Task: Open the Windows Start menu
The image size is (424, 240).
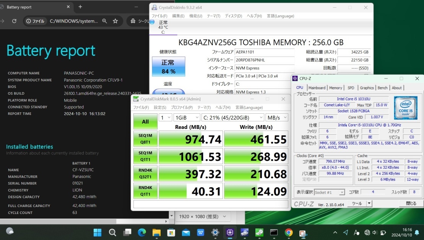Action: pos(97,232)
